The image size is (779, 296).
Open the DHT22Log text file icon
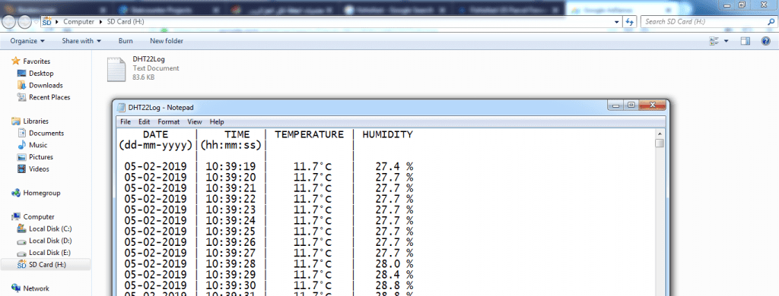coord(116,69)
